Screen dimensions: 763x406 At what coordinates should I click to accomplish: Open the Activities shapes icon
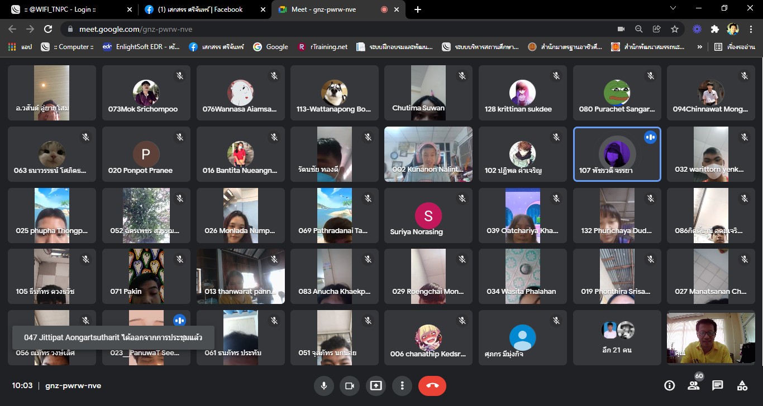point(742,385)
